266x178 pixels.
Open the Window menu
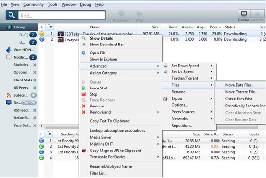[68, 4]
